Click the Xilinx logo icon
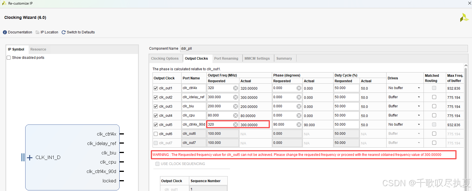The width and height of the screenshot is (472, 191). [464, 17]
